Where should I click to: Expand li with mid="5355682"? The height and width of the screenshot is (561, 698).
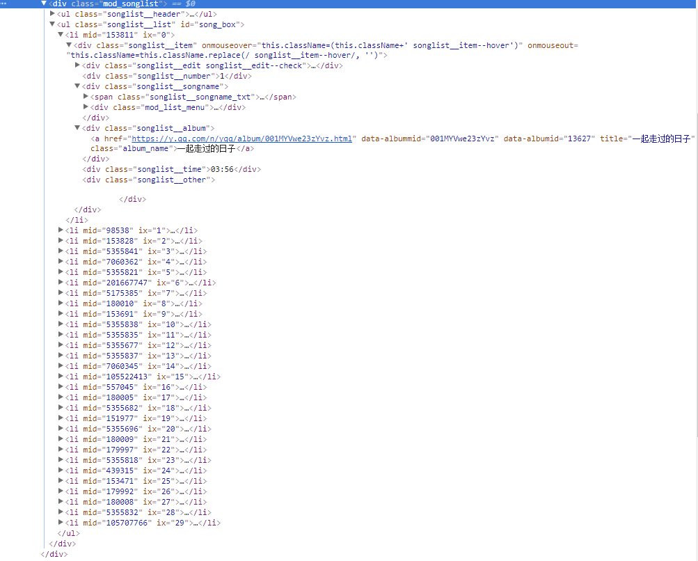point(61,408)
